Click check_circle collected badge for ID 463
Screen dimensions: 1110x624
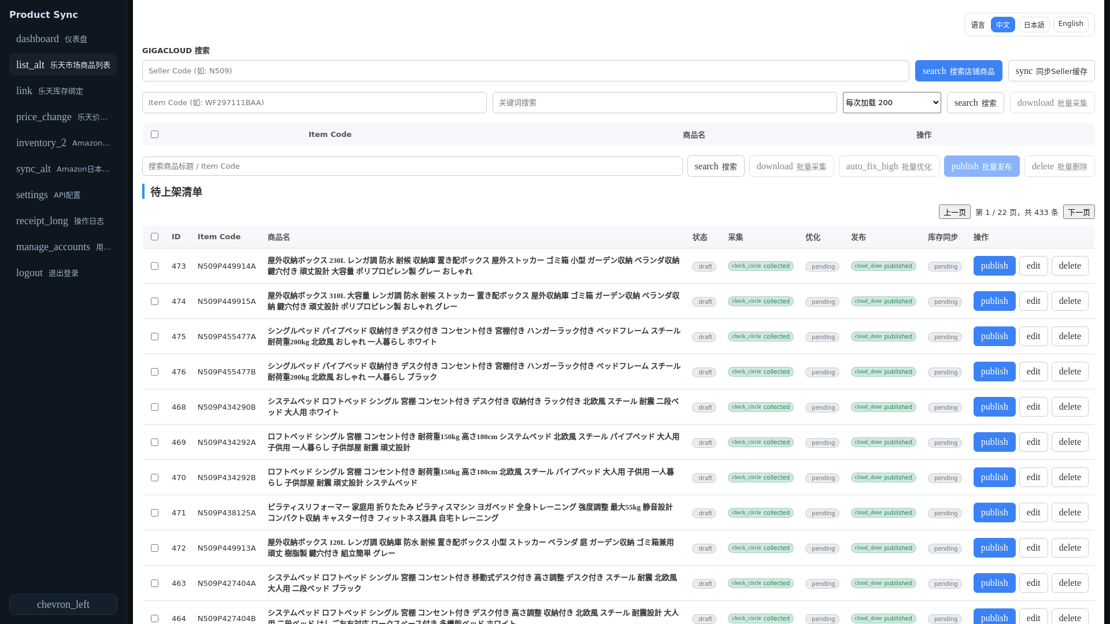(x=761, y=583)
